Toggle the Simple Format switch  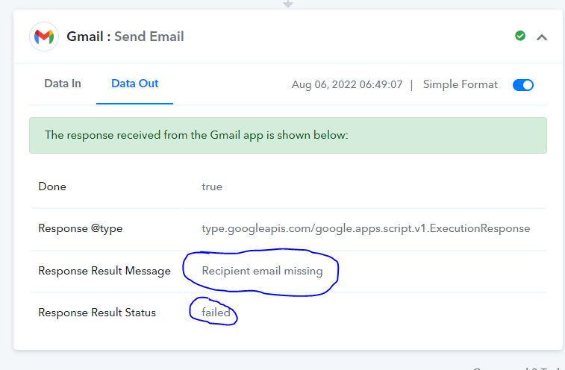click(523, 85)
